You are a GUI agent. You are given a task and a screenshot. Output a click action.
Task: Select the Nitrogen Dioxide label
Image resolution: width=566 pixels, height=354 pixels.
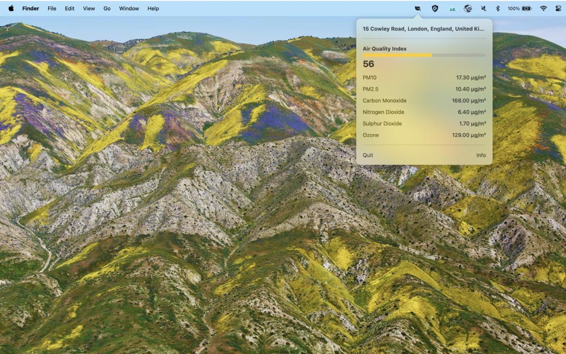[x=383, y=112]
